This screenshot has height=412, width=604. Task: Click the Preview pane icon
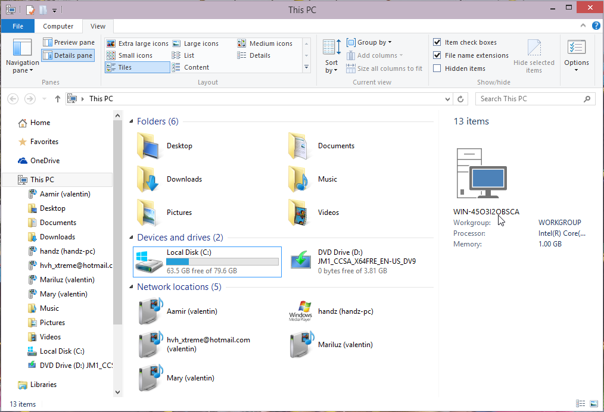click(48, 42)
